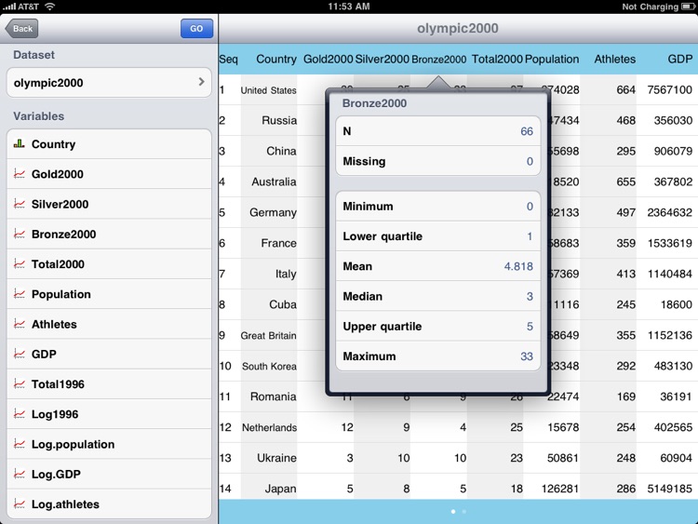Click the line chart icon beside Bronze2000 variable

[20, 235]
